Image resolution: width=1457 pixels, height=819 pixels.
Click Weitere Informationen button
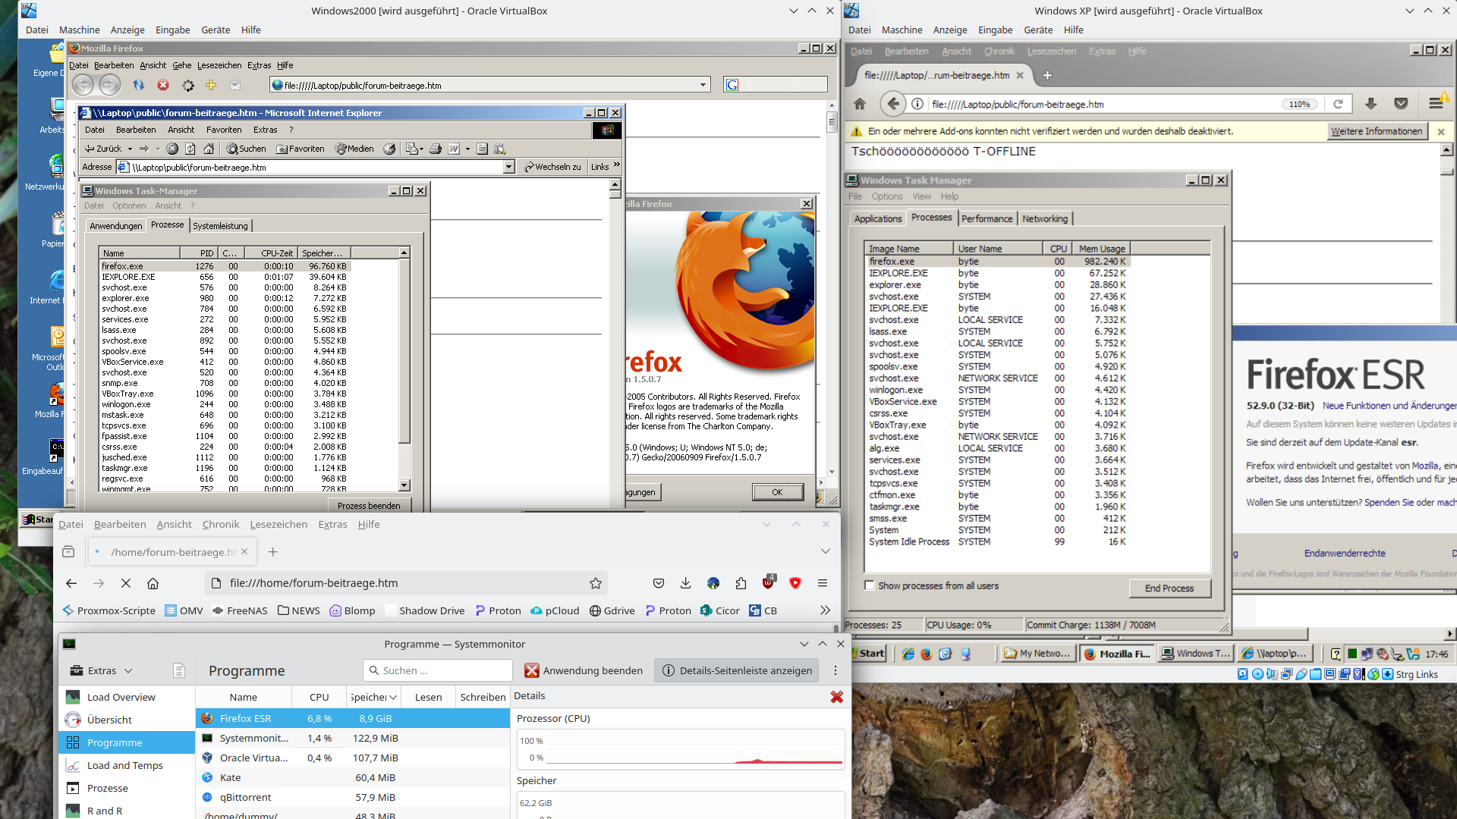(x=1376, y=131)
